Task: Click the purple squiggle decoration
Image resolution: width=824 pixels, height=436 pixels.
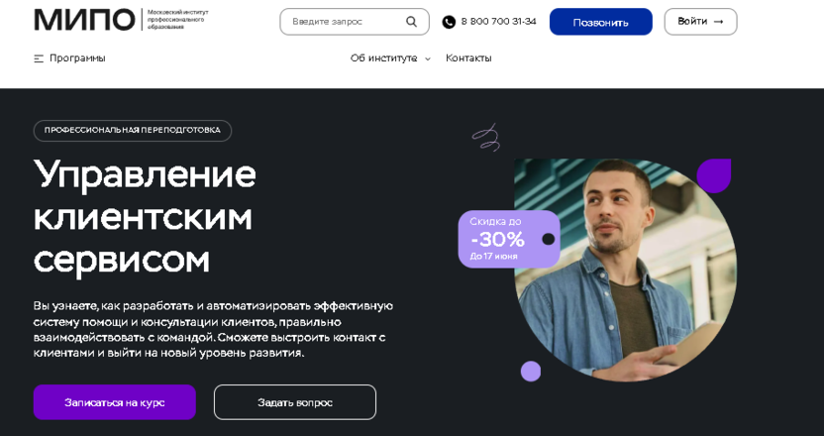Action: point(486,138)
